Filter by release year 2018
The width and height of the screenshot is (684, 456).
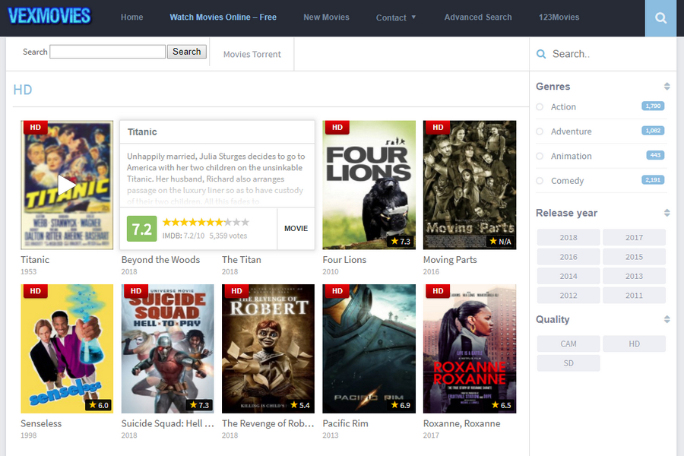click(568, 238)
